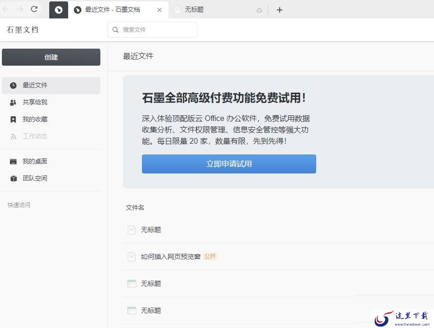Click the document icon of first 无标题 file
This screenshot has height=328, width=434.
(x=132, y=230)
